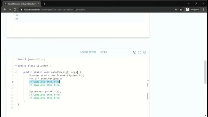
Task: Click the highlighted Complete this line comment on line 8
Action: click(x=45, y=82)
